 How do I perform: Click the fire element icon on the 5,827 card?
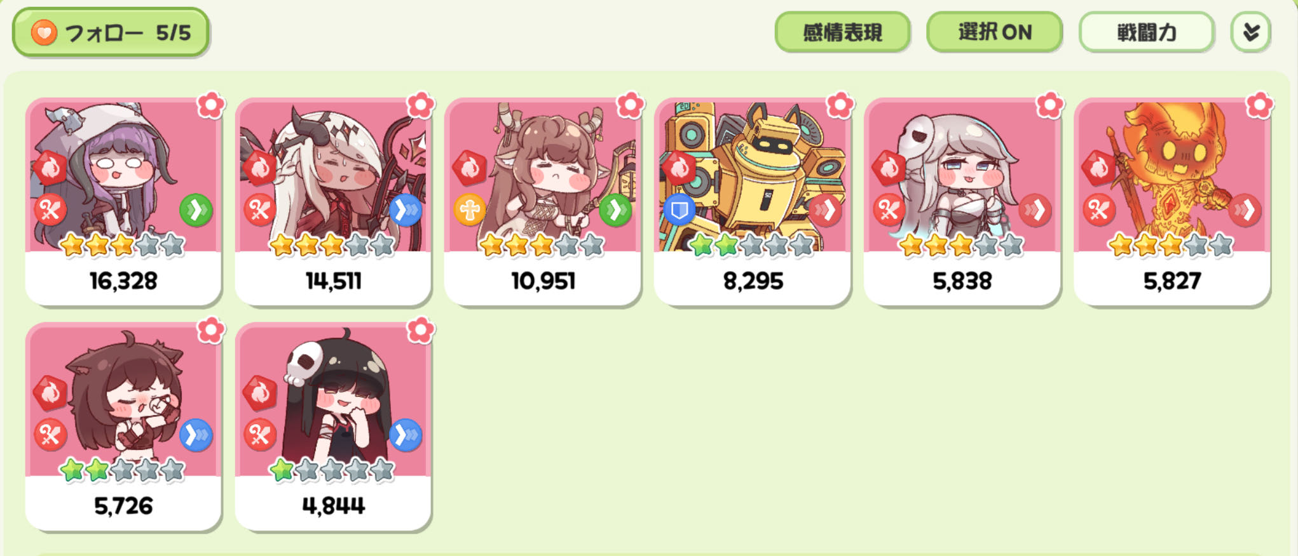point(1098,169)
